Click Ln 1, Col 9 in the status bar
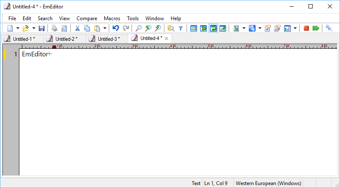The height and width of the screenshot is (188, 340). pos(216,183)
